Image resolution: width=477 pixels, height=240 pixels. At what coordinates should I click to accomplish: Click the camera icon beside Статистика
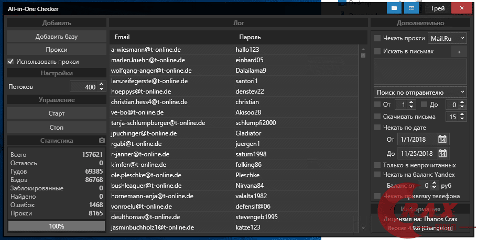102,141
